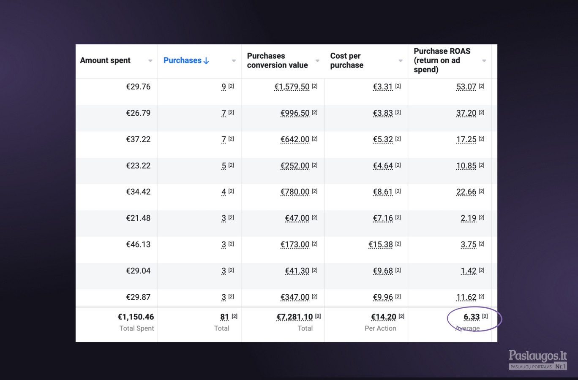Click the Paslaugos.lt logo watermark
This screenshot has height=380, width=578.
pos(538,360)
